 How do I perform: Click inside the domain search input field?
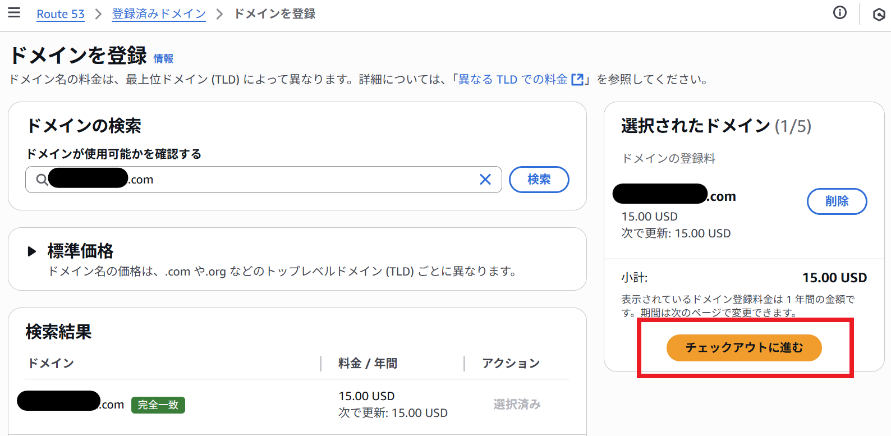coord(252,179)
